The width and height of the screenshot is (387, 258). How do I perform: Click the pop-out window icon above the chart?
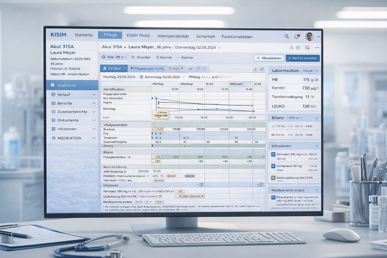(x=262, y=69)
